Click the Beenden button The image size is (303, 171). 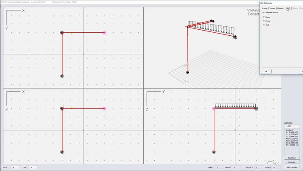point(292,162)
